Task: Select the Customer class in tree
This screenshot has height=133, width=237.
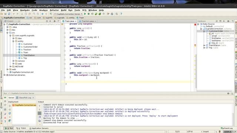Action: (x=28, y=44)
